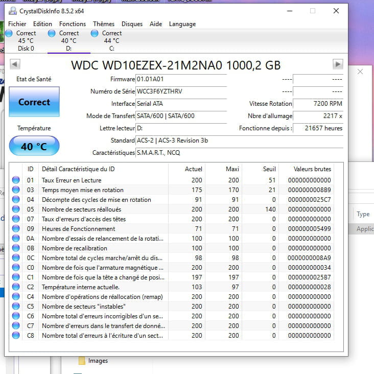Click the transfer mode field SATA/600
The image size is (374, 374).
[181, 116]
